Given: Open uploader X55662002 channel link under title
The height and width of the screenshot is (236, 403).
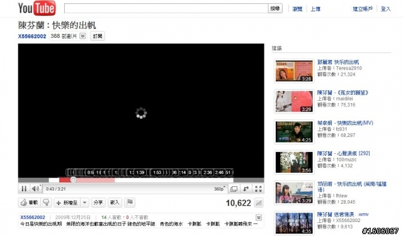Looking at the screenshot, I should [32, 37].
